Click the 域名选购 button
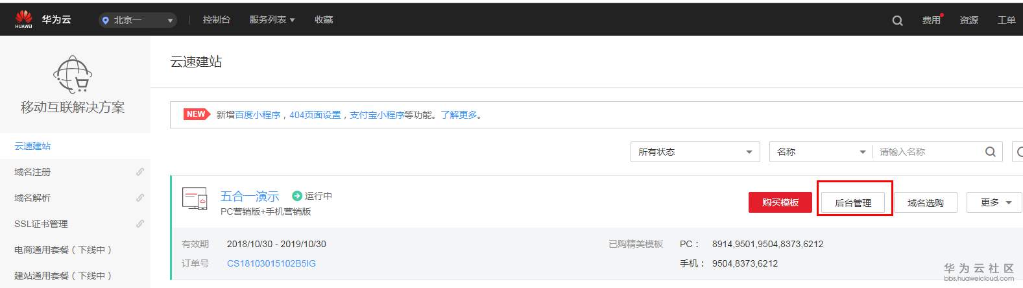The width and height of the screenshot is (1023, 288). 926,203
